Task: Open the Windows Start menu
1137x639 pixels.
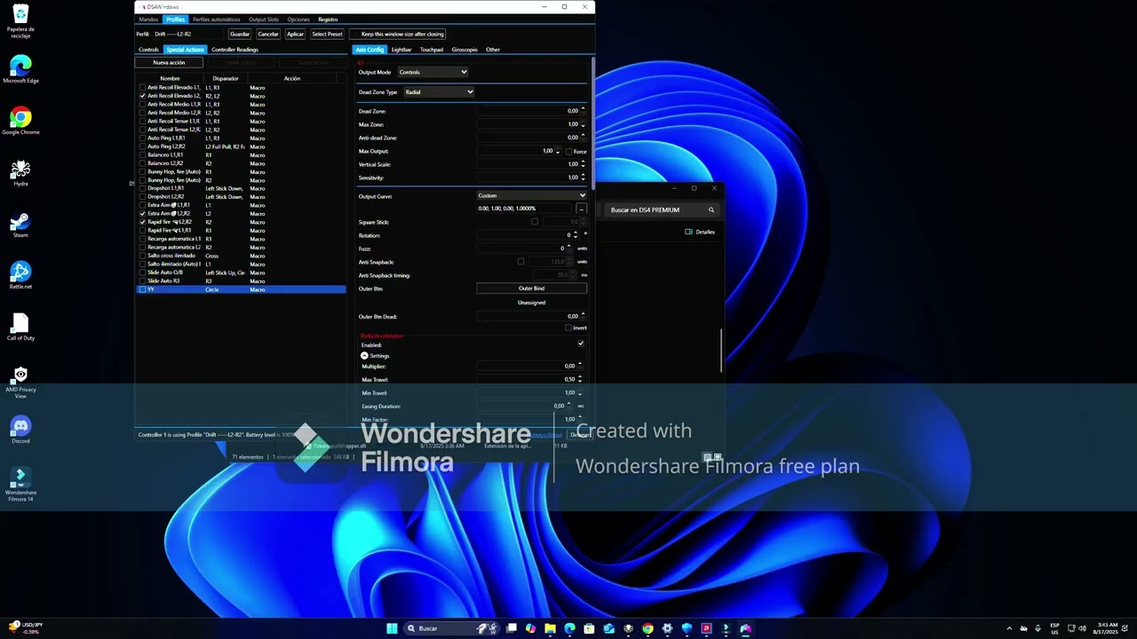Action: pyautogui.click(x=392, y=628)
